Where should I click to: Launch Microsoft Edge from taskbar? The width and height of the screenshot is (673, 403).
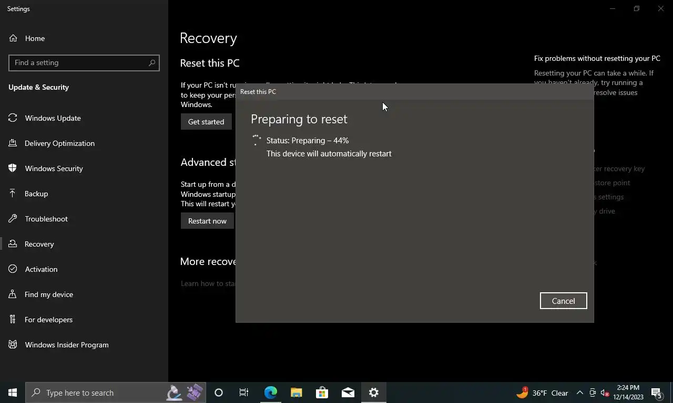tap(270, 393)
